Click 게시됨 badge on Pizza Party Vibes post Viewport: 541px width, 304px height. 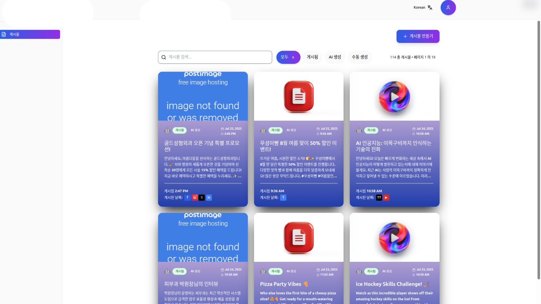click(276, 271)
